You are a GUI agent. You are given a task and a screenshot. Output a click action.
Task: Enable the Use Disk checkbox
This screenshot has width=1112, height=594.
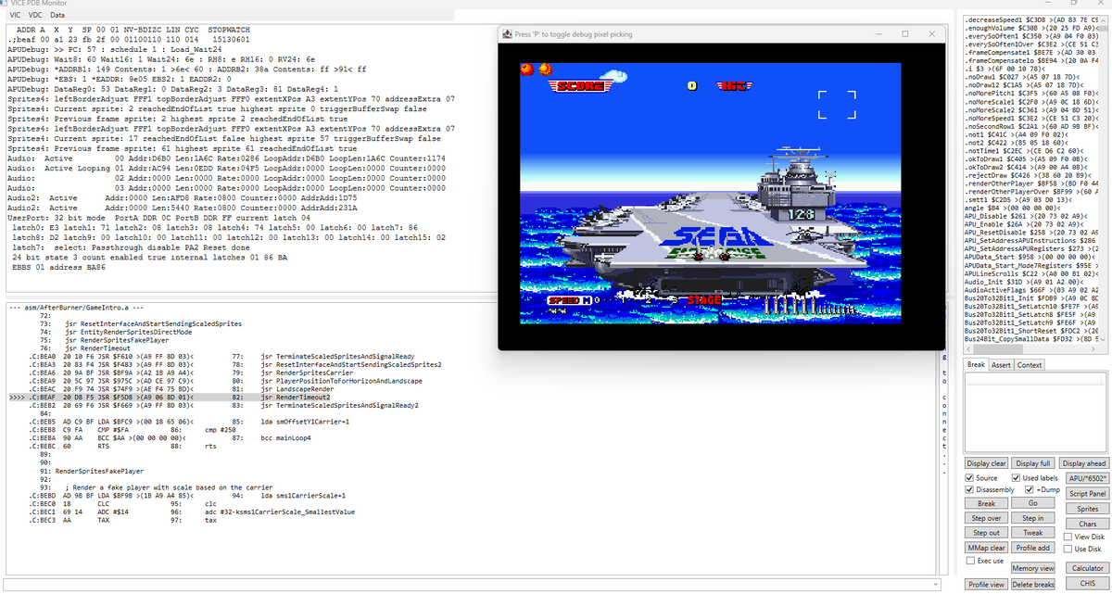pyautogui.click(x=1083, y=550)
